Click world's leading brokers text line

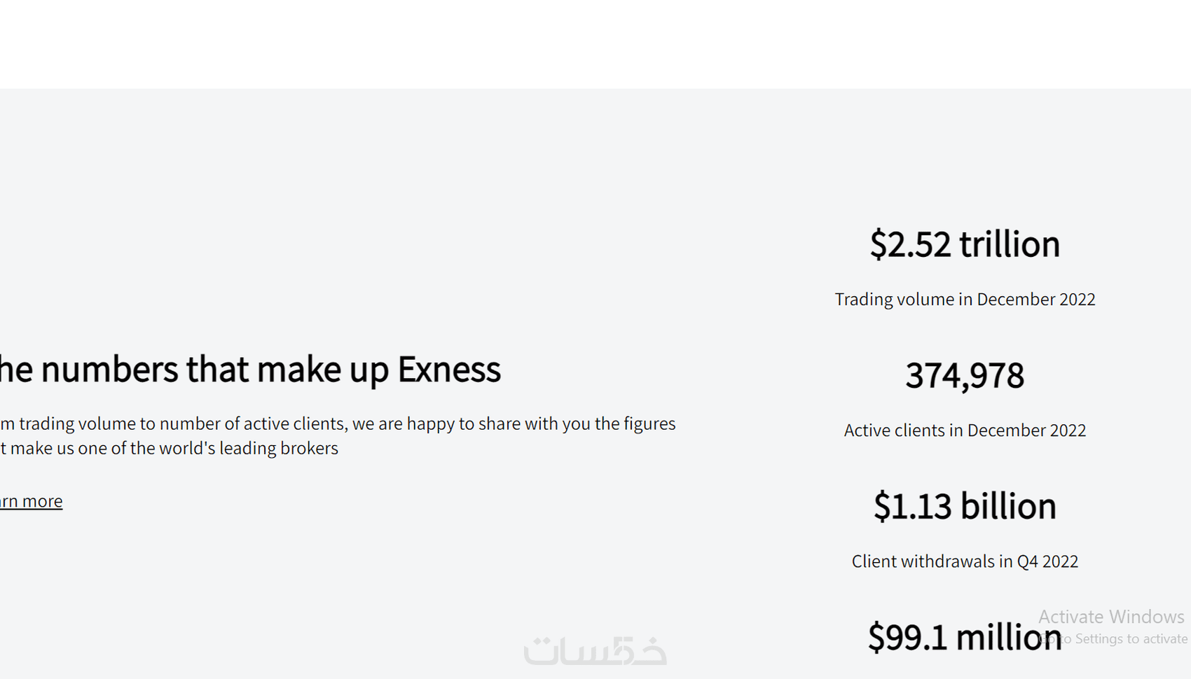tap(169, 448)
